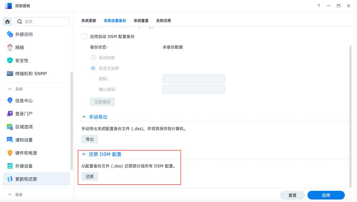Viewport: 357px width, 202px height.
Task: Click the 备份状态 label
Action: click(x=99, y=47)
